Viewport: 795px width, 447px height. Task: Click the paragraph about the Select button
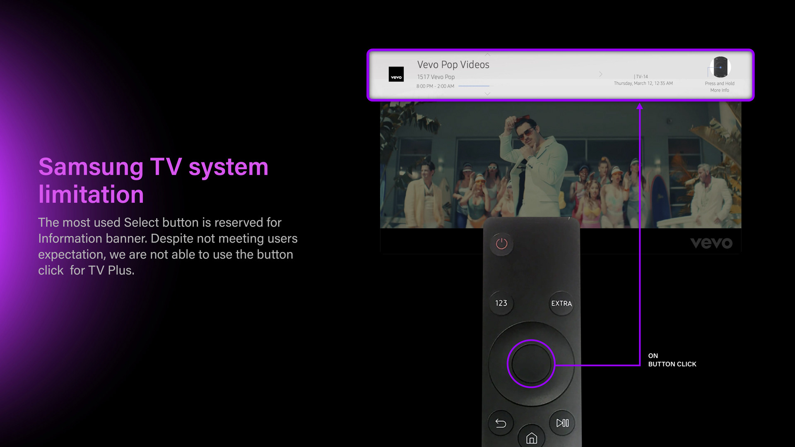pos(168,246)
